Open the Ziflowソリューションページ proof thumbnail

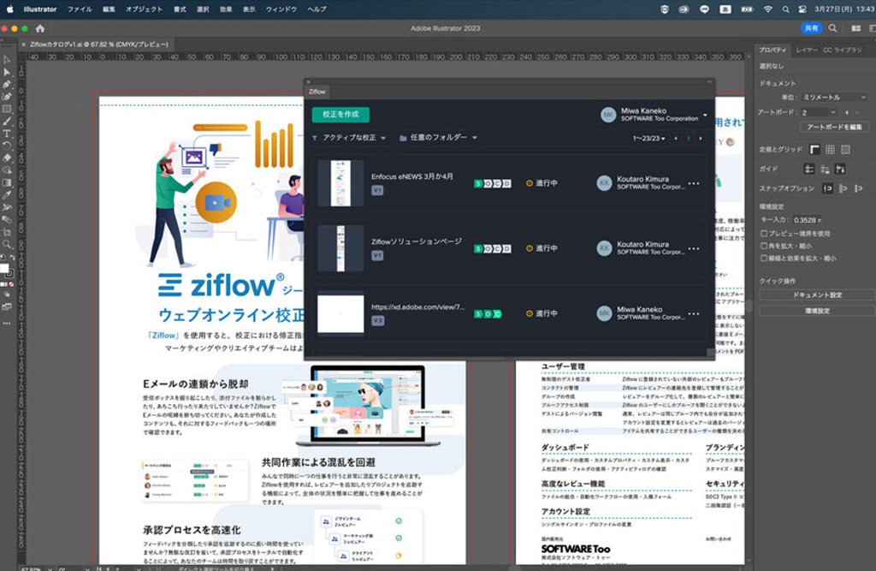pos(340,248)
